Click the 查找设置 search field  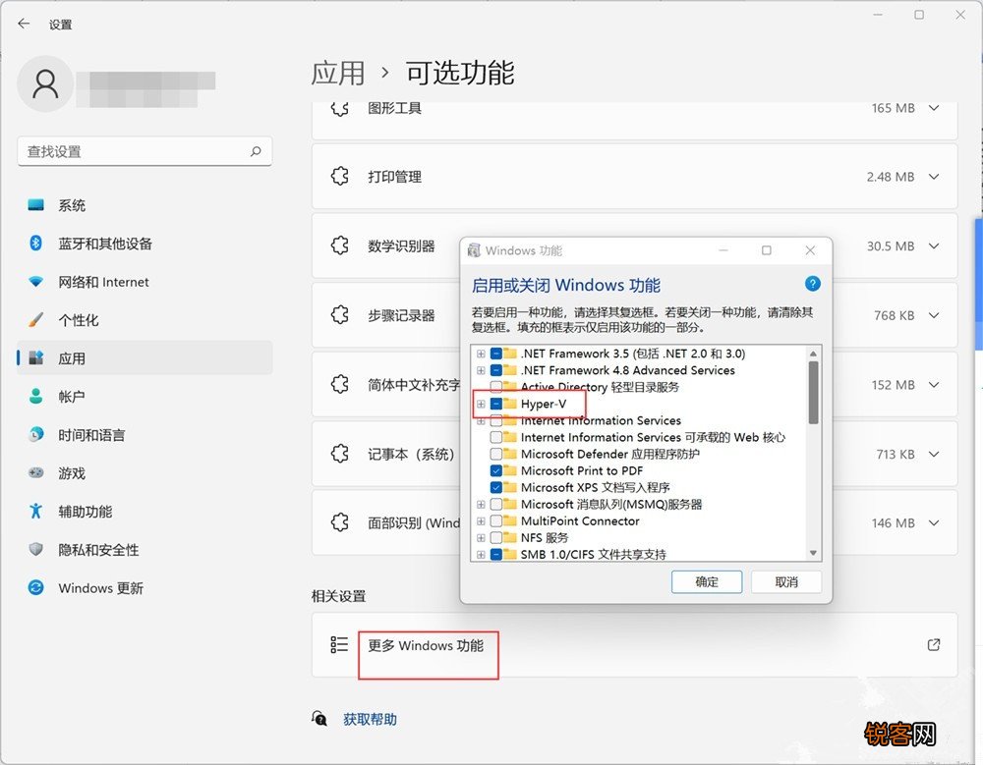click(x=145, y=151)
